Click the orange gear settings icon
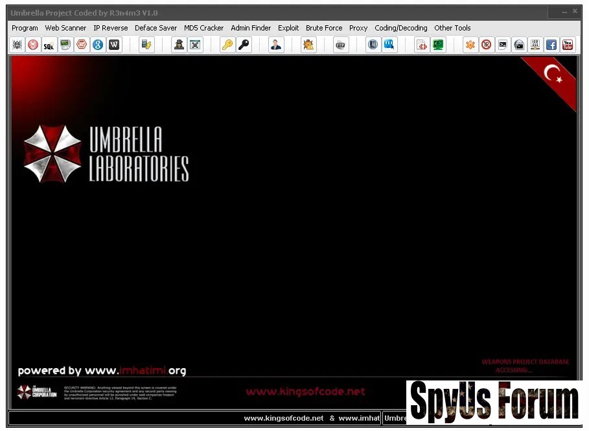The image size is (589, 431). (470, 45)
